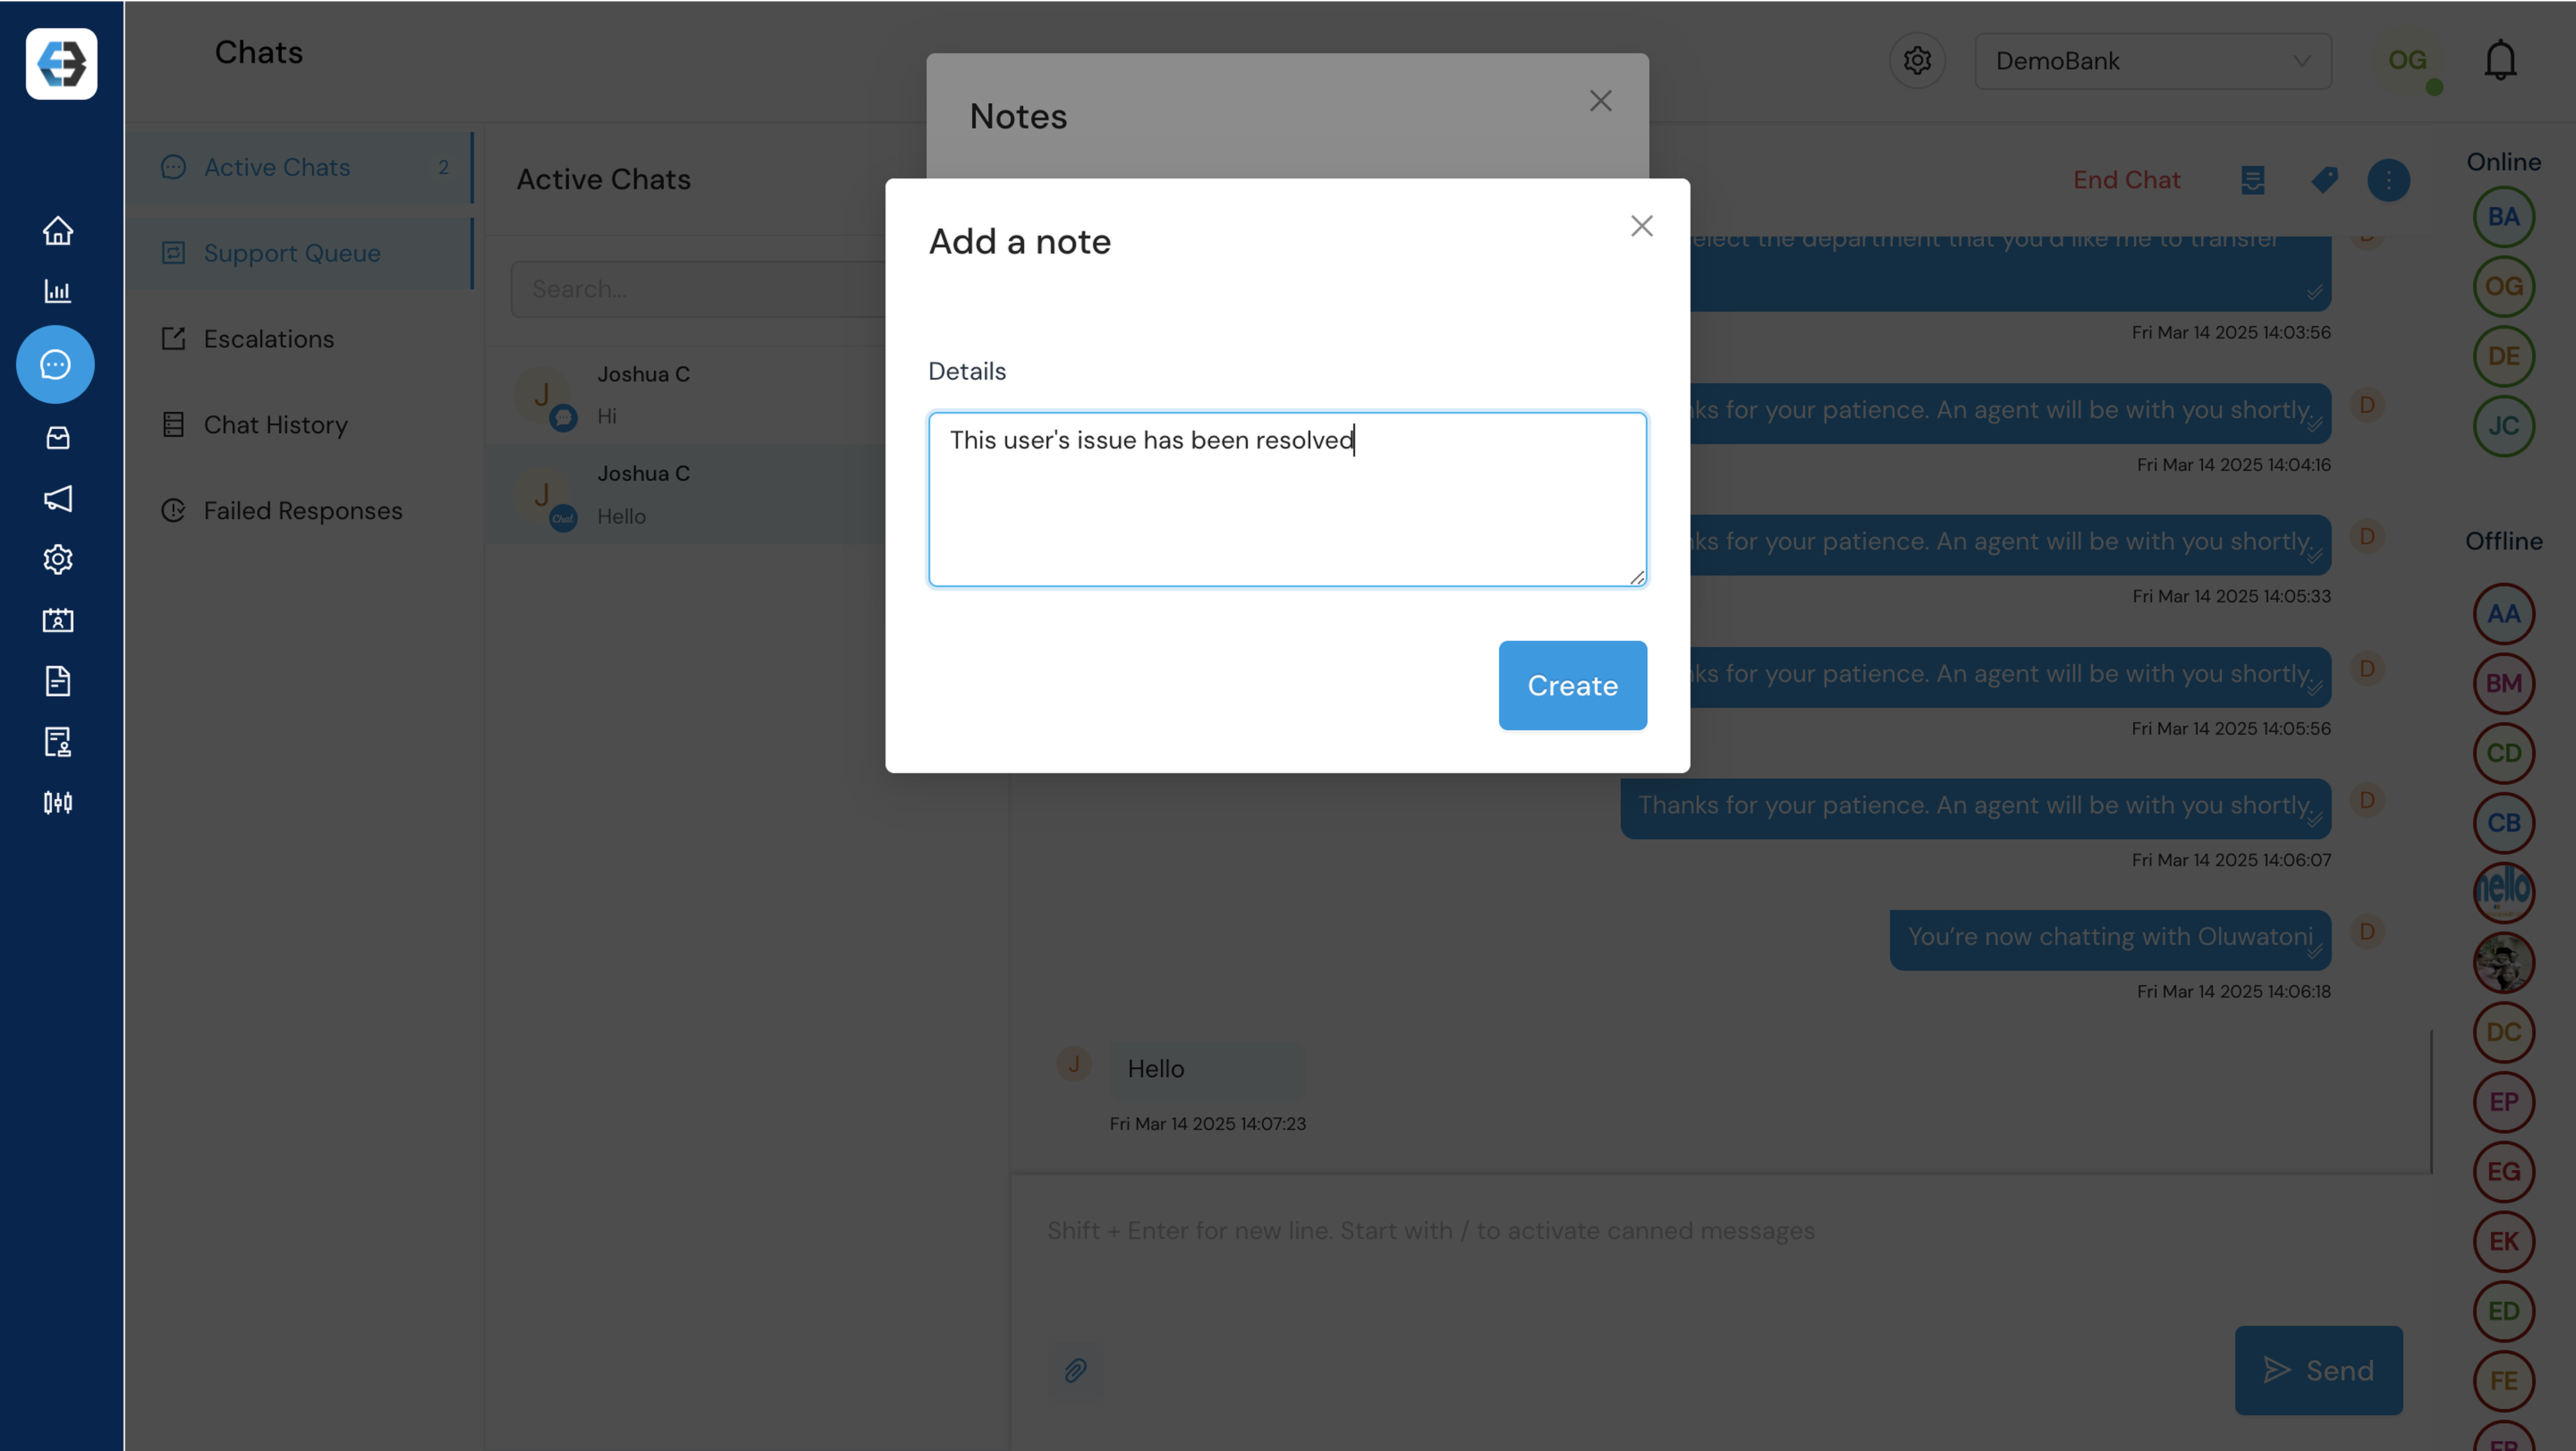
Task: Open the inbox tray sidebar icon
Action: coord(58,438)
